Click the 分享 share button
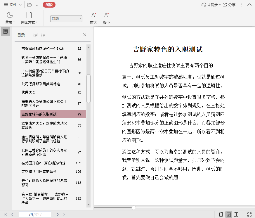The width and height of the screenshot is (255, 218). click(229, 5)
